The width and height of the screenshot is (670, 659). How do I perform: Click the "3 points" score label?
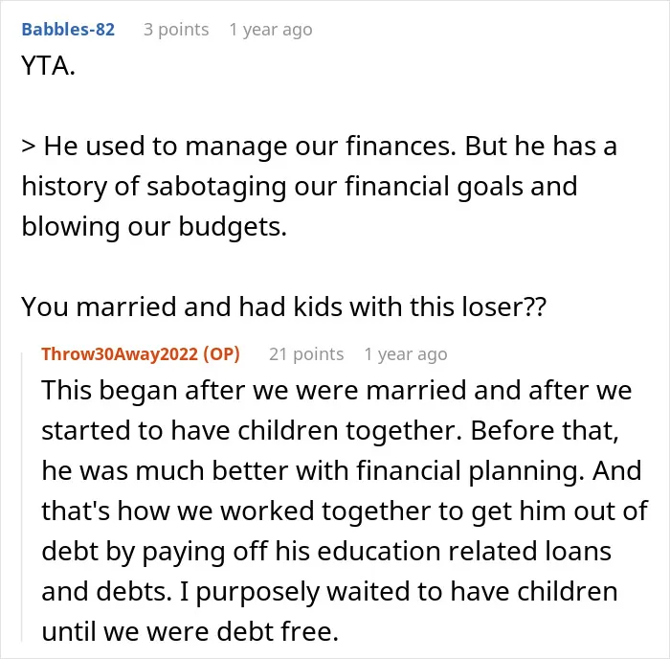(176, 30)
